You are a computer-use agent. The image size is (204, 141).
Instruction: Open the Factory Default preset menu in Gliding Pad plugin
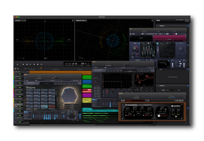[39, 78]
